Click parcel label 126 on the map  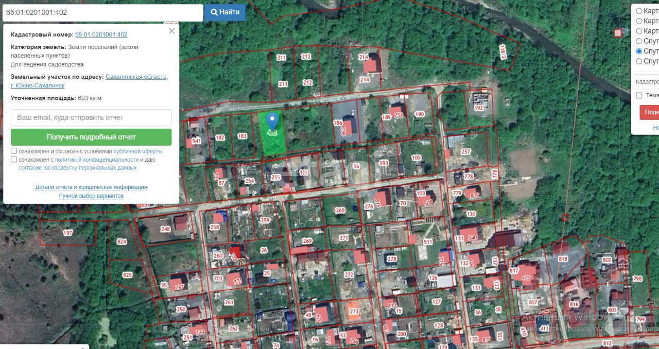click(x=432, y=278)
